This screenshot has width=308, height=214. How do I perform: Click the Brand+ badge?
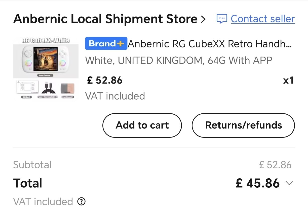click(106, 44)
